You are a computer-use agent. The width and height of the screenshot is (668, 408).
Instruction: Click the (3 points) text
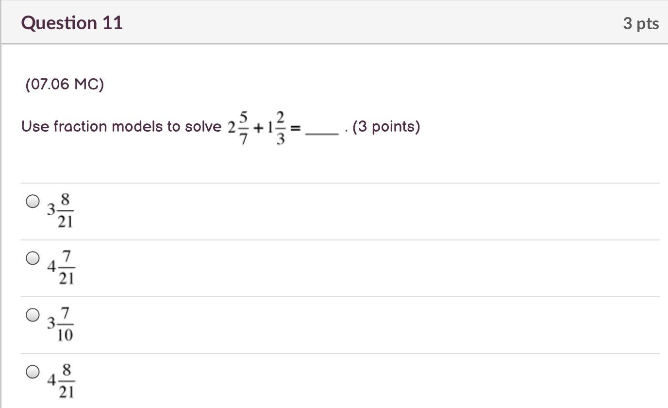[x=386, y=127]
